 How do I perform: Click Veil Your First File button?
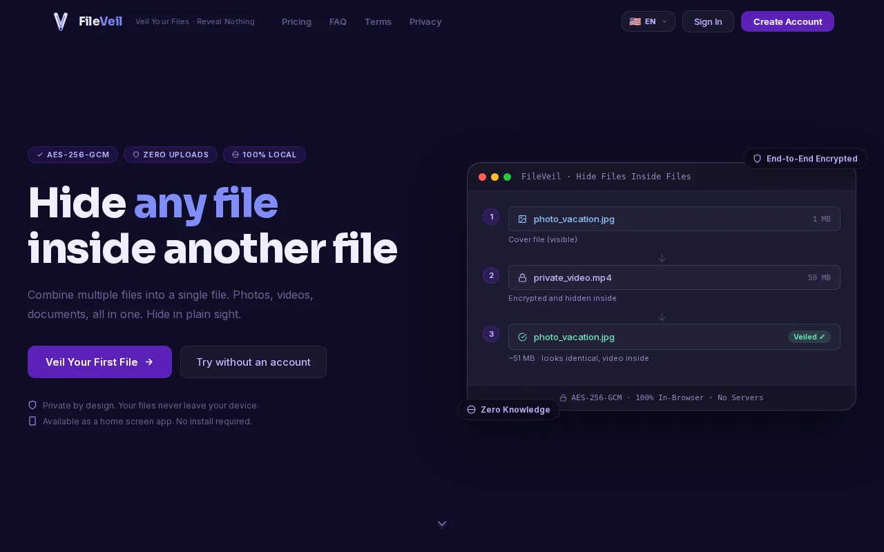(x=99, y=362)
